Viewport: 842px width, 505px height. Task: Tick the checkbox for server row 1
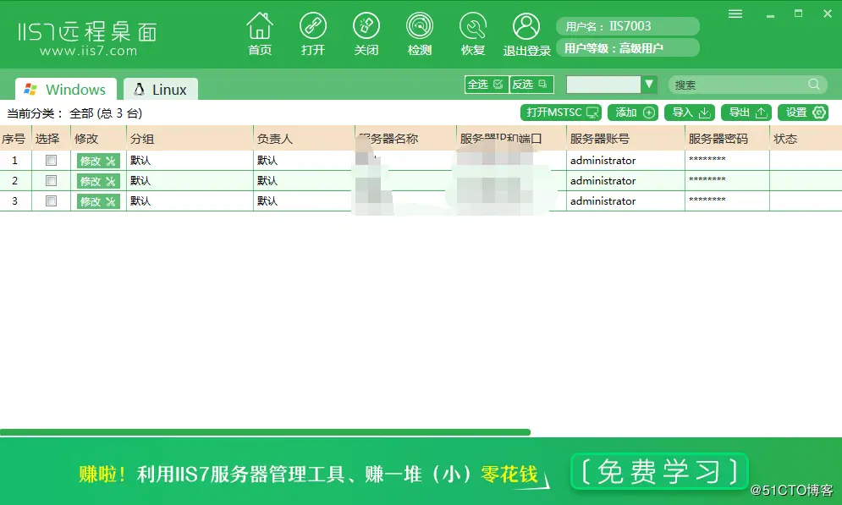click(51, 160)
